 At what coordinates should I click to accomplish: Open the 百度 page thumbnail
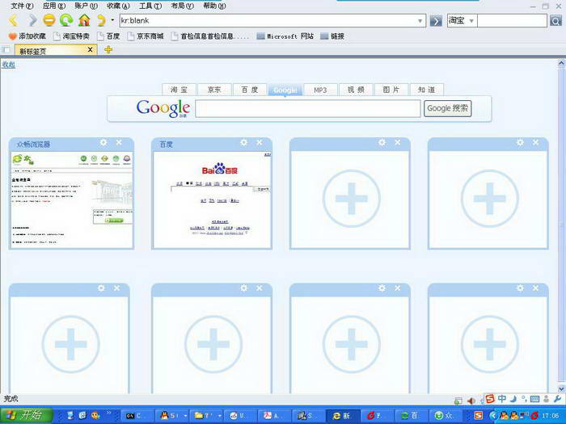(212, 199)
